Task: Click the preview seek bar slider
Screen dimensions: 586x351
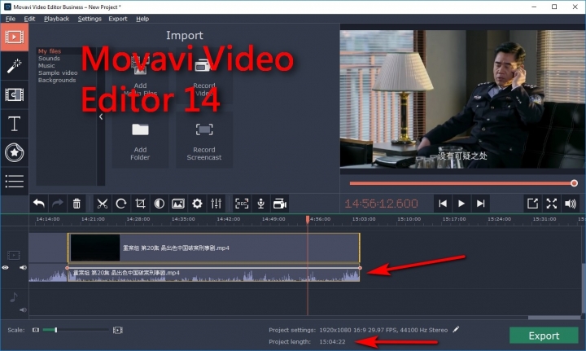Action: (462, 183)
